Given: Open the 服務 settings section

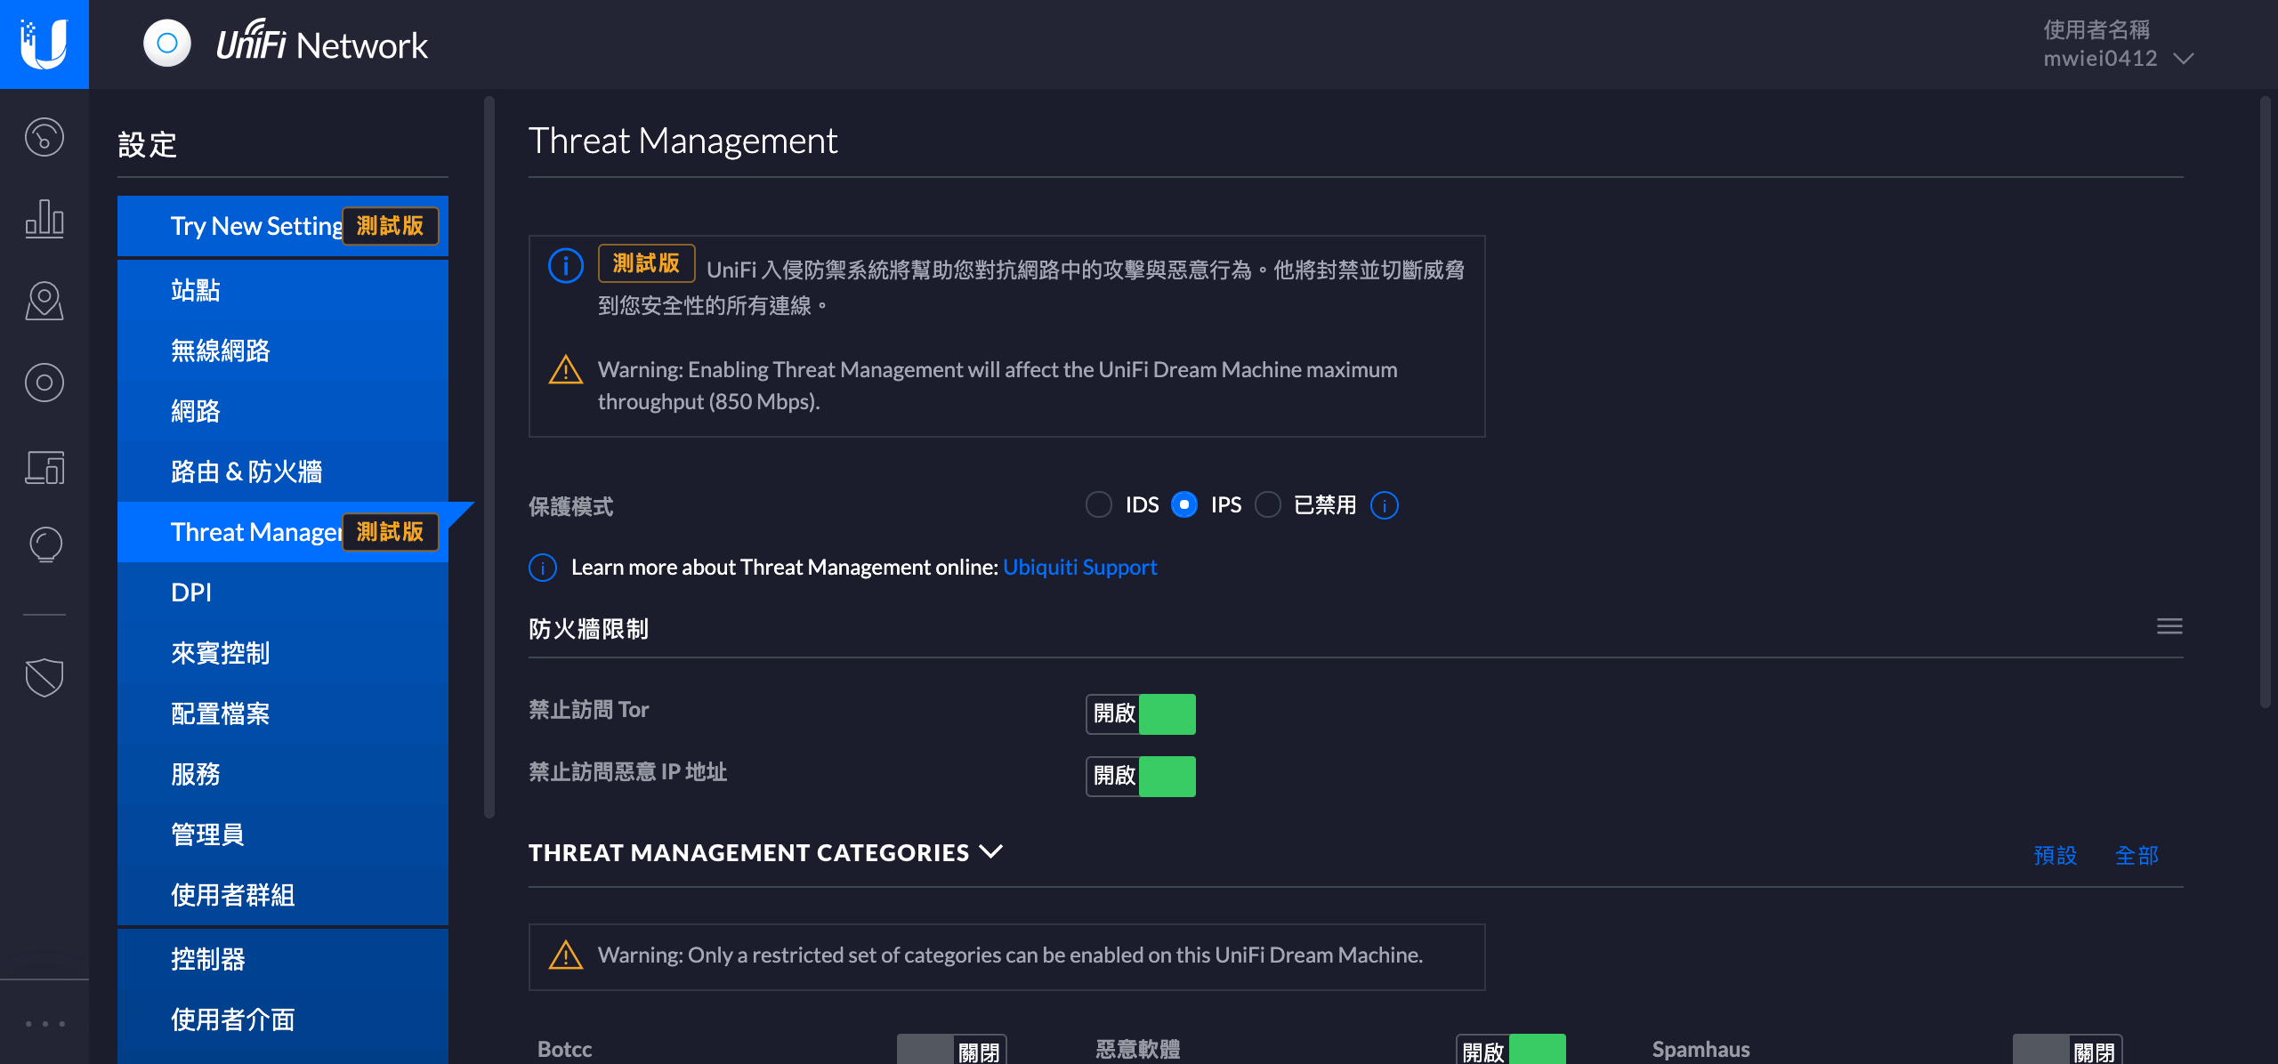Looking at the screenshot, I should click(x=283, y=774).
